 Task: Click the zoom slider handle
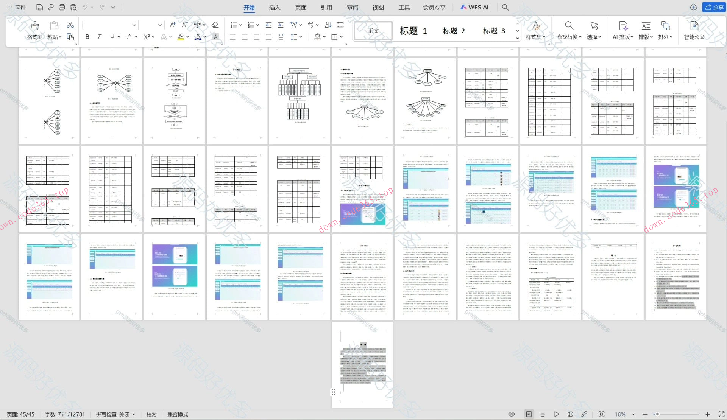click(x=658, y=414)
